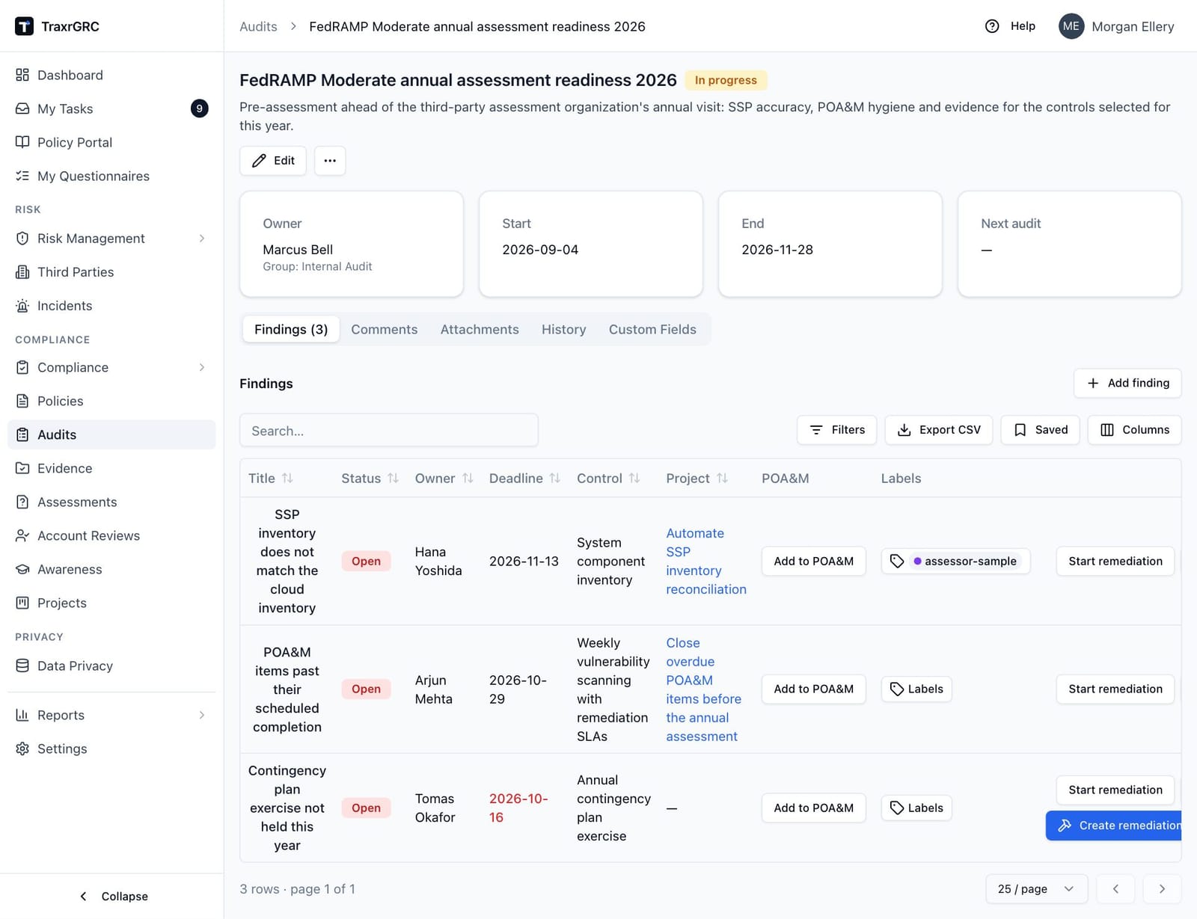This screenshot has width=1197, height=919.
Task: Open Saved views
Action: [1040, 430]
